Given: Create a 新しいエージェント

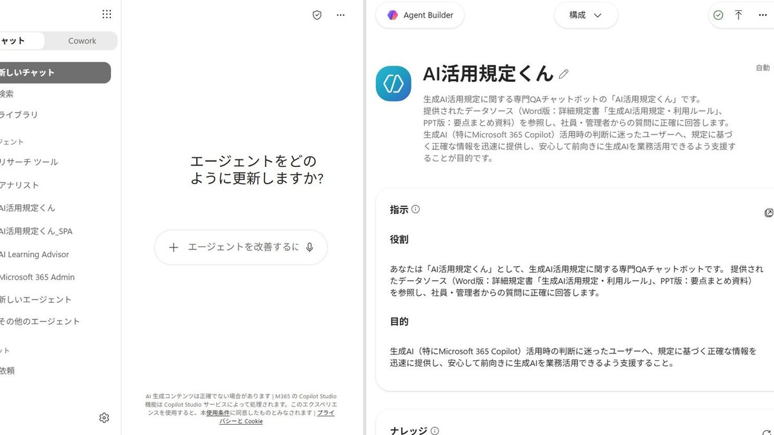Looking at the screenshot, I should [x=35, y=300].
